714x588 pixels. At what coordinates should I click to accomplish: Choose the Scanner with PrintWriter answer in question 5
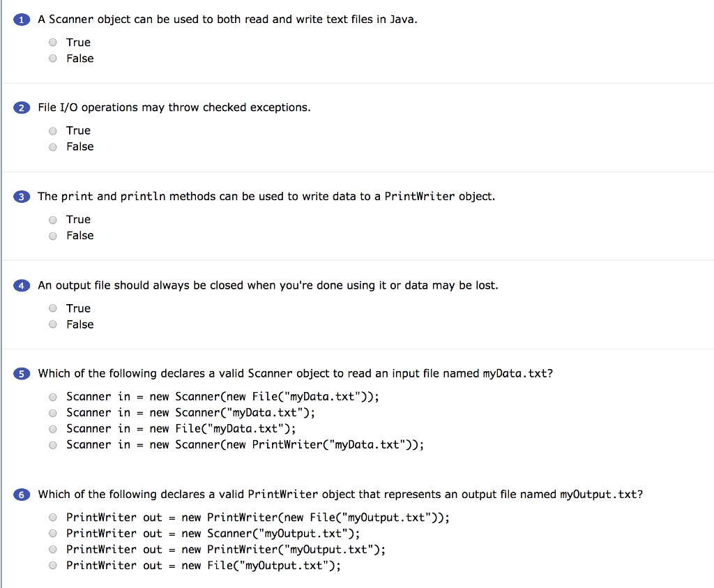pos(52,444)
